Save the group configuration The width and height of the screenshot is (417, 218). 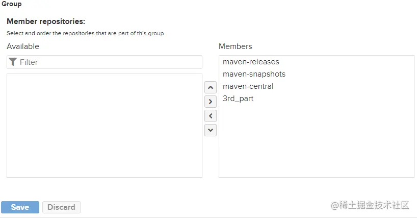click(20, 207)
